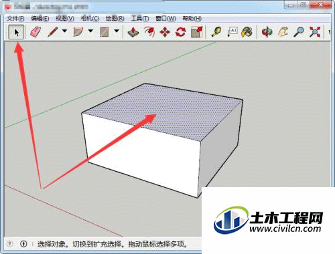Open the 编辑(E) menu
The width and height of the screenshot is (335, 254).
40,19
